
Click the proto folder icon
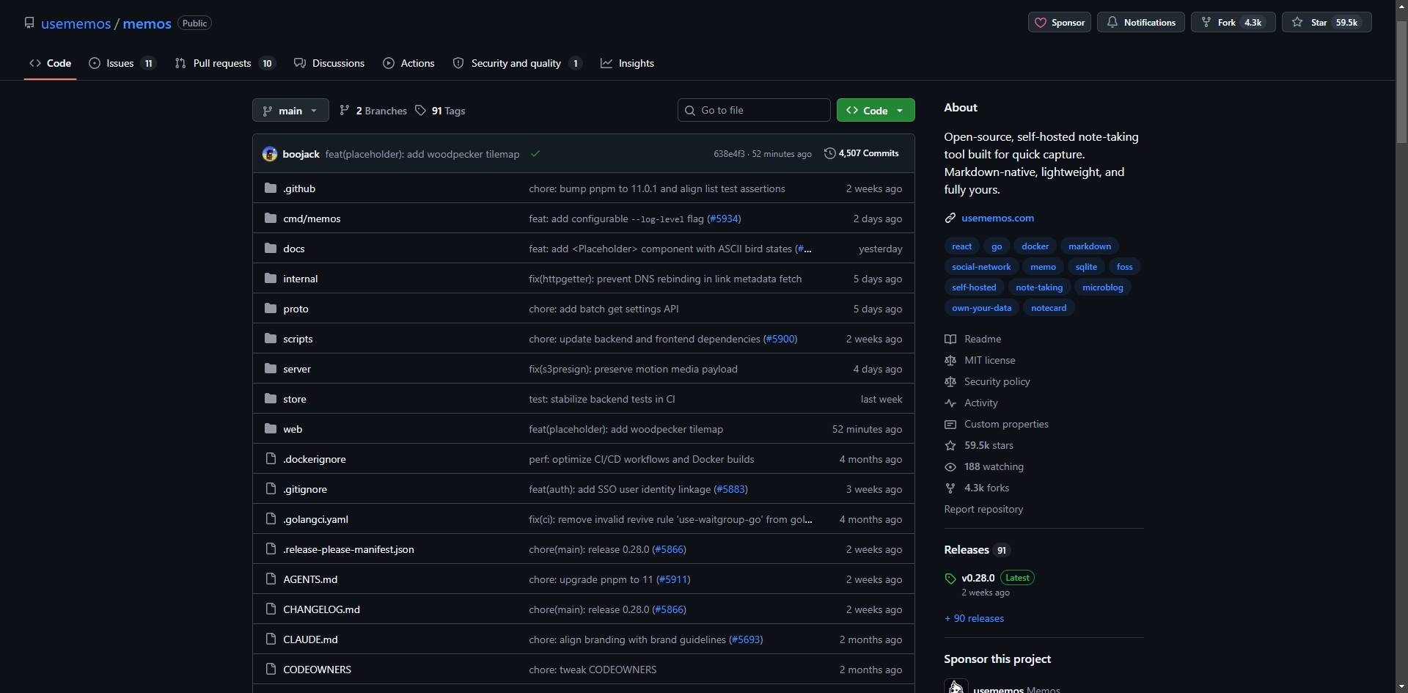pos(271,309)
